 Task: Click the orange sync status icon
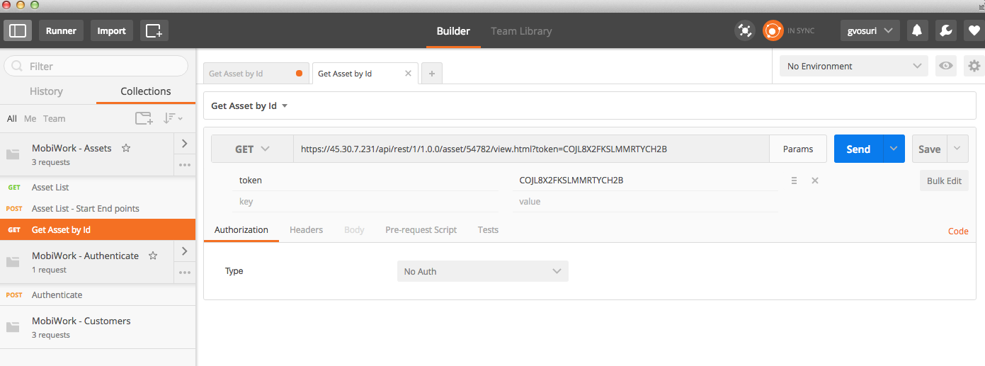point(773,30)
